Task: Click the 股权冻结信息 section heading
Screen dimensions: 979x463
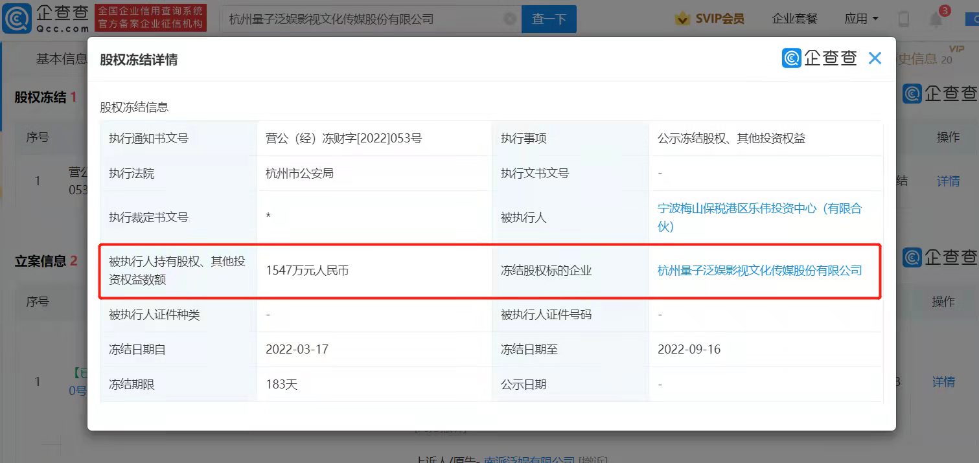Action: click(x=134, y=107)
